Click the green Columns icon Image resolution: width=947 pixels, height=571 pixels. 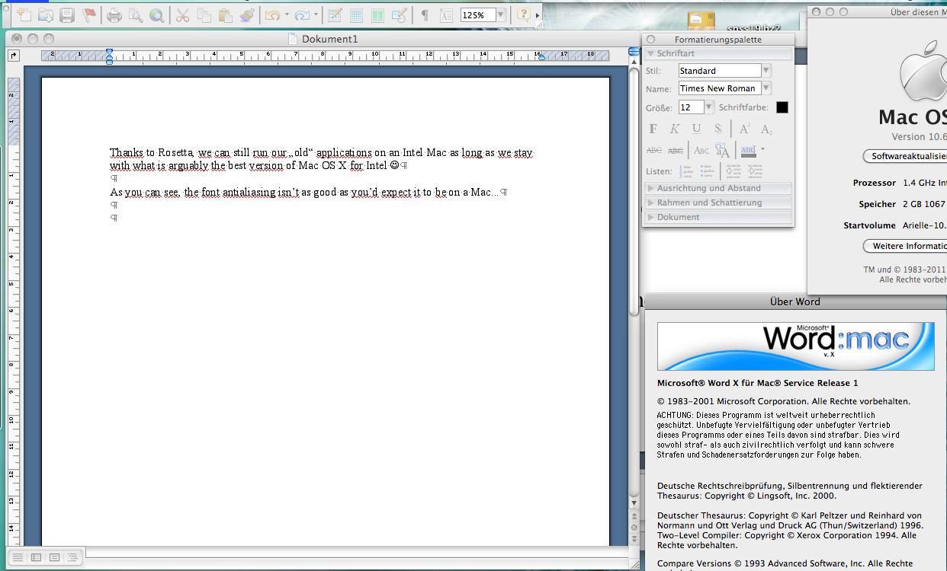coord(377,14)
